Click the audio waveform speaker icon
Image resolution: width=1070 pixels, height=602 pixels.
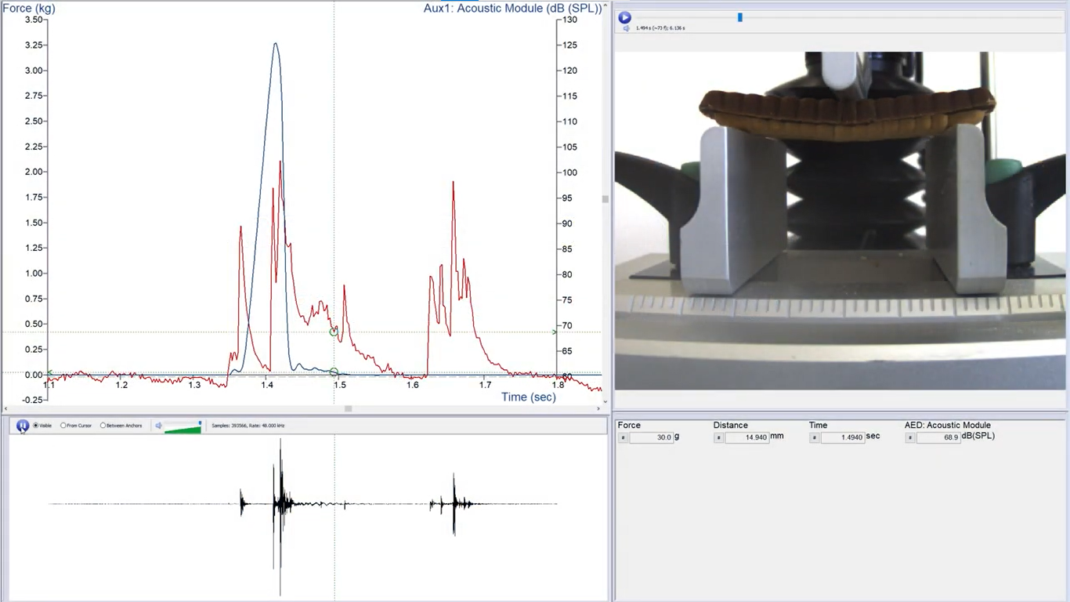tap(158, 426)
